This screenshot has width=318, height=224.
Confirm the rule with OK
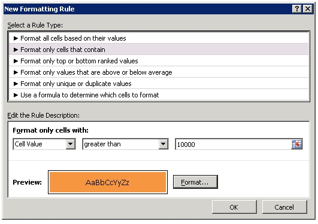234,207
